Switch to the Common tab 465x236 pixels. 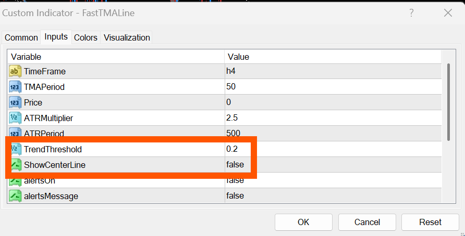pos(21,37)
